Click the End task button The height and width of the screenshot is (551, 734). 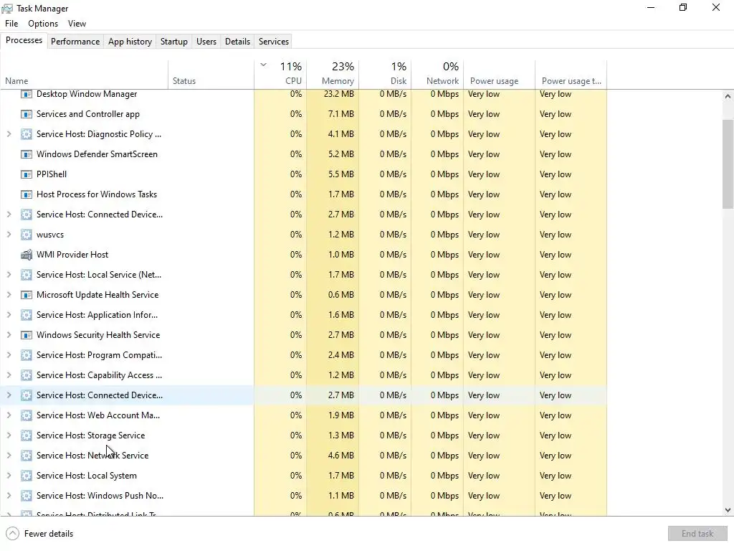[x=697, y=534]
